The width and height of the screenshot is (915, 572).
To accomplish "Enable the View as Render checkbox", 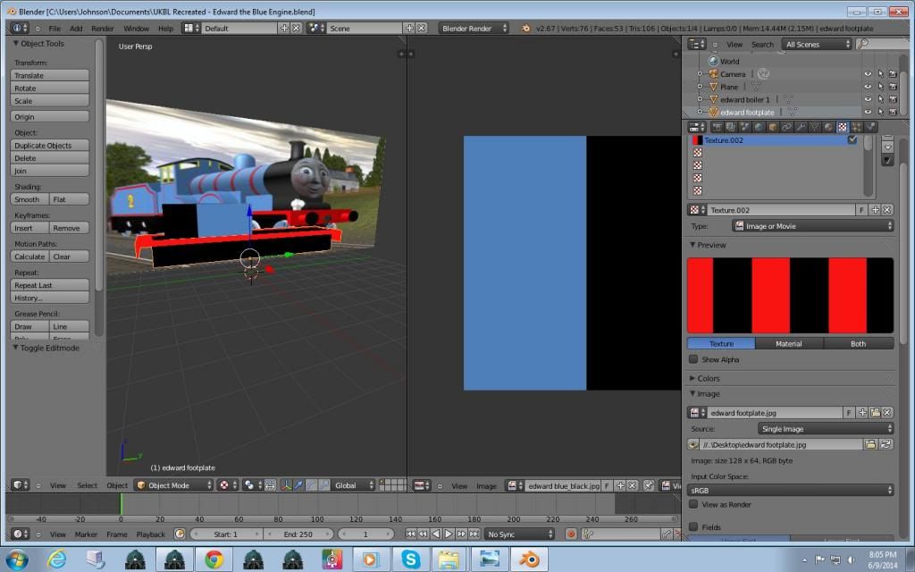I will click(693, 504).
